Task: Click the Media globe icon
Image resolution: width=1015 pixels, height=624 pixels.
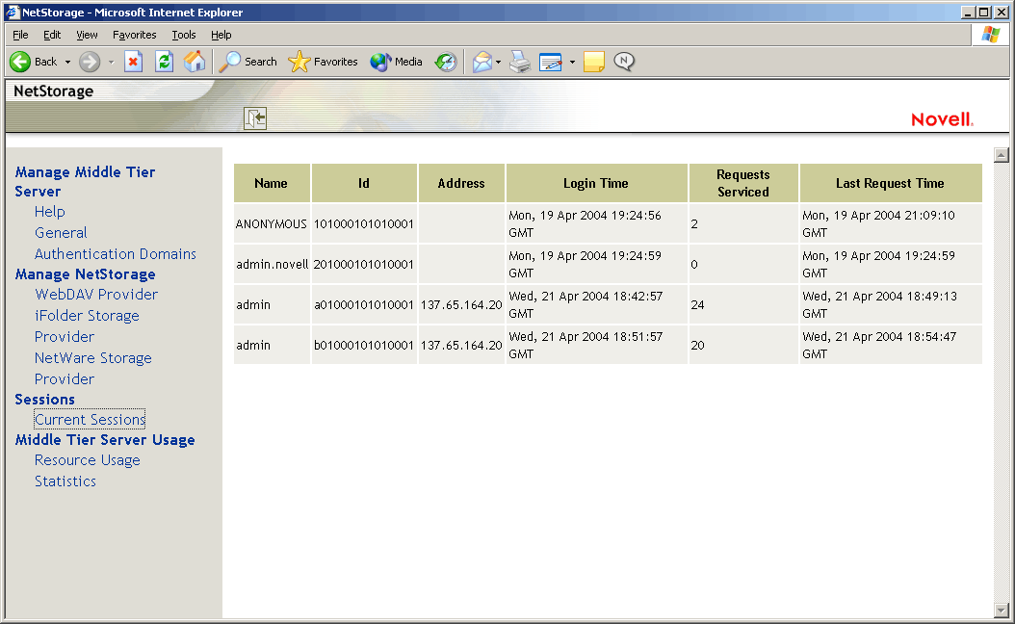Action: click(x=379, y=62)
